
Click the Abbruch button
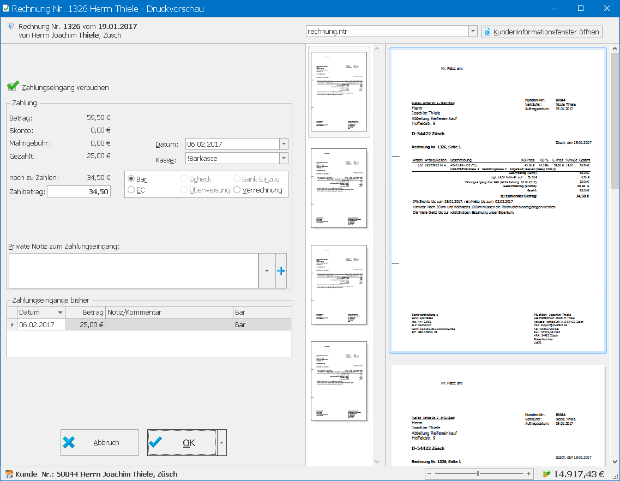(x=99, y=443)
